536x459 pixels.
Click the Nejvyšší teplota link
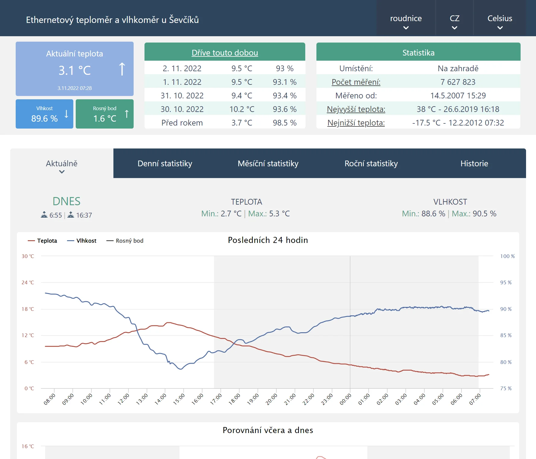click(356, 109)
